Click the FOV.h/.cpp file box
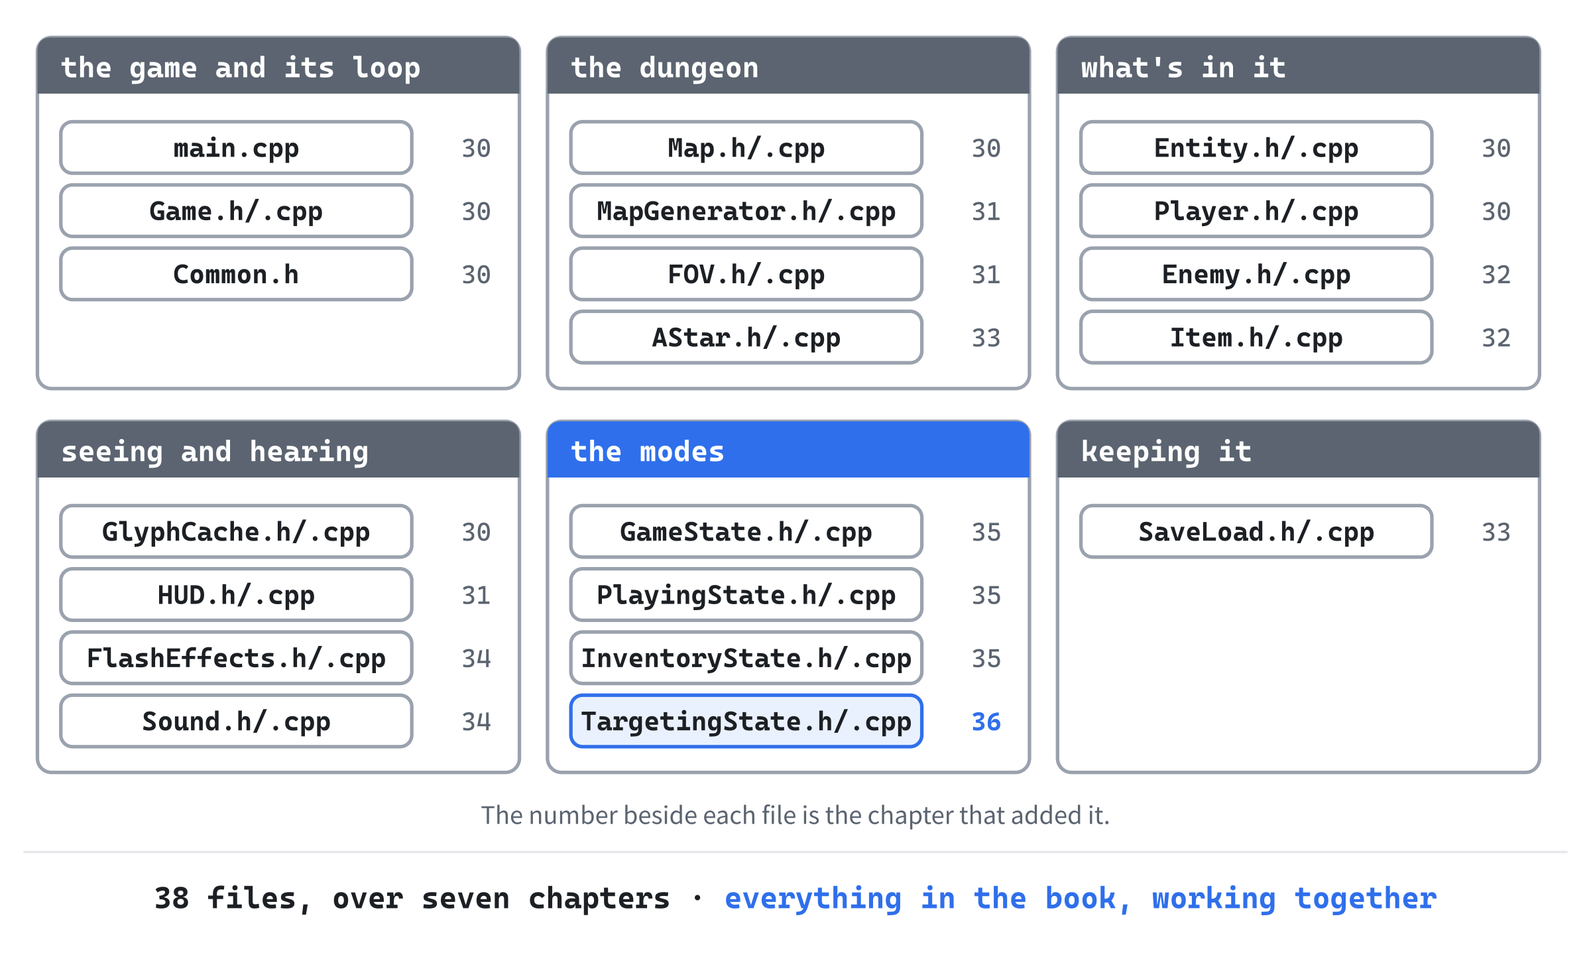The image size is (1591, 955). coord(746,274)
